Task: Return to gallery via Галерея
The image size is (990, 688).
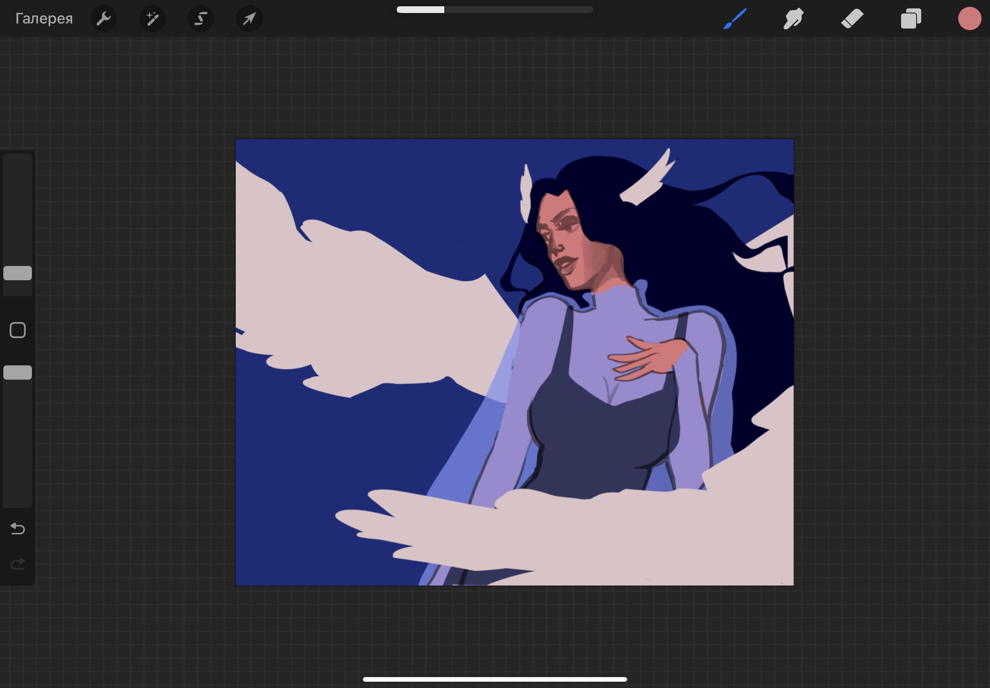Action: [44, 18]
